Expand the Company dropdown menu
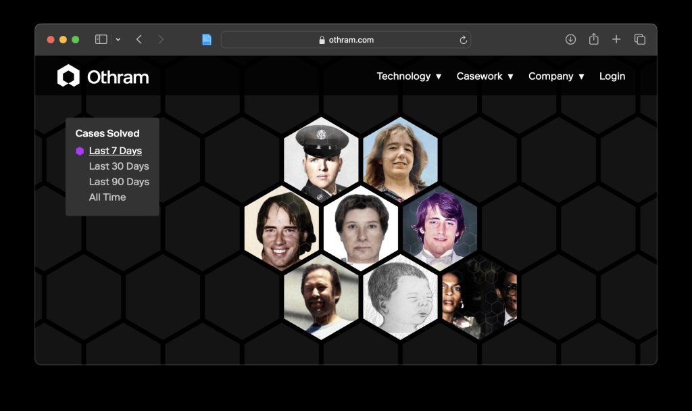 coord(557,76)
